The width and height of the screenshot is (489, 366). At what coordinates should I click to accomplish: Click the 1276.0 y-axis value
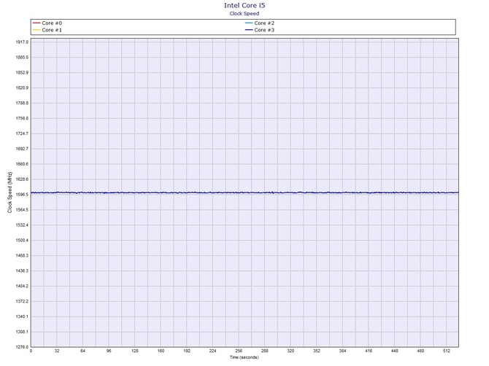(x=22, y=347)
